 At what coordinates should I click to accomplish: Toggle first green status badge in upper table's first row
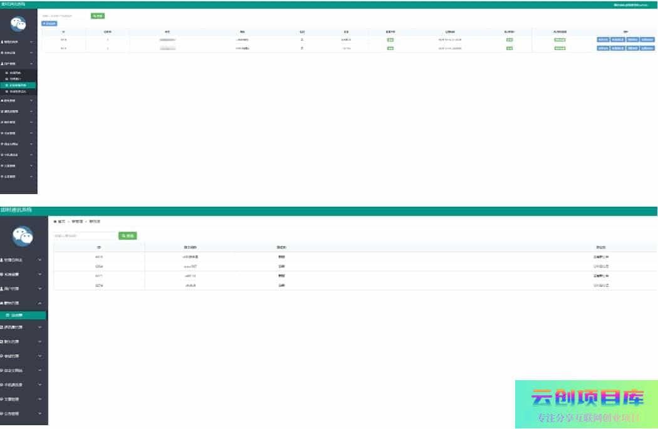tap(390, 39)
